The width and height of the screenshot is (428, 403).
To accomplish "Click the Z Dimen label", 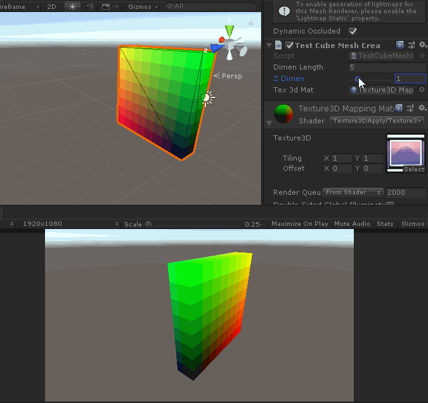I will [x=289, y=78].
